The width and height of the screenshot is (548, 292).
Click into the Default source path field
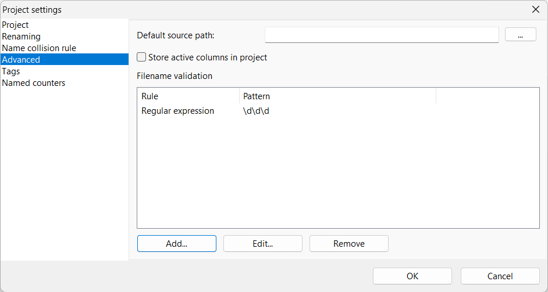(x=382, y=35)
